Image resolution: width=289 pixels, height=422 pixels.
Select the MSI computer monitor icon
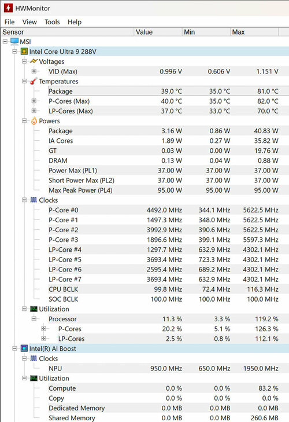tap(14, 42)
